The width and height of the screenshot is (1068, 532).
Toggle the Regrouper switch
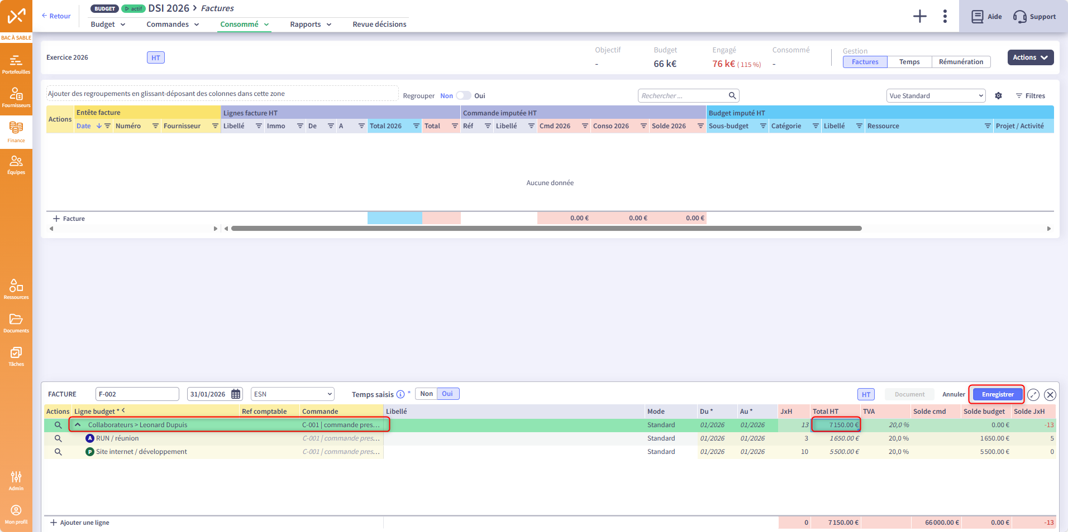tap(463, 96)
